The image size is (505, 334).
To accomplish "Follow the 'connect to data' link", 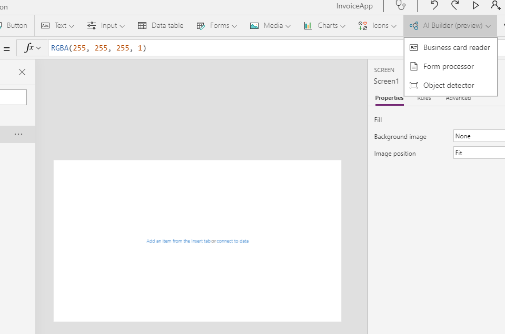I will coord(233,241).
